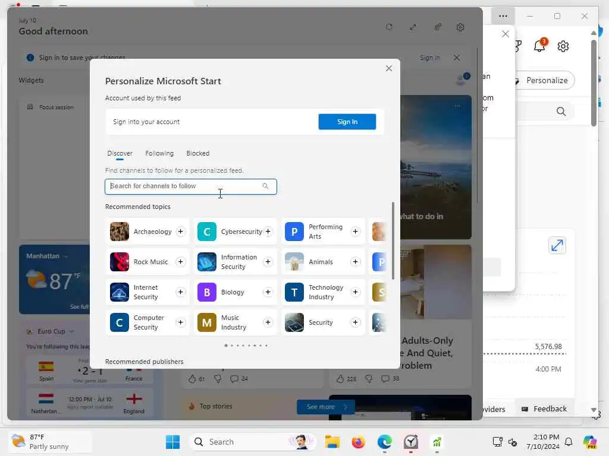Refresh the widgets board feed
Viewport: 609px width, 456px height.
click(x=389, y=27)
